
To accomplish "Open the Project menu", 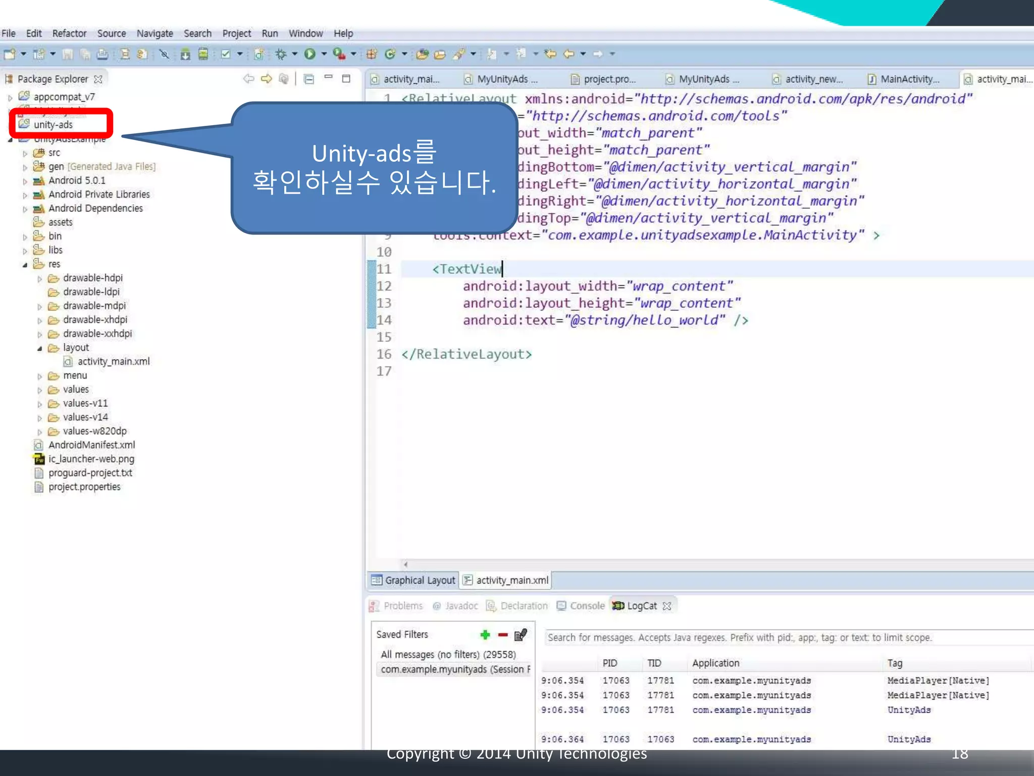I will pos(236,33).
